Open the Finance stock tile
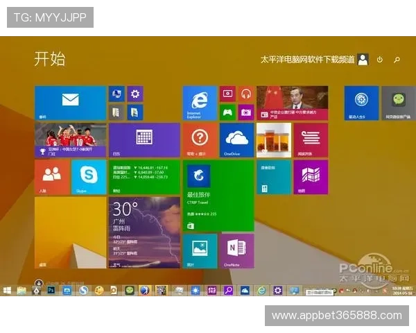The width and height of the screenshot is (416, 333). pyautogui.click(x=144, y=177)
